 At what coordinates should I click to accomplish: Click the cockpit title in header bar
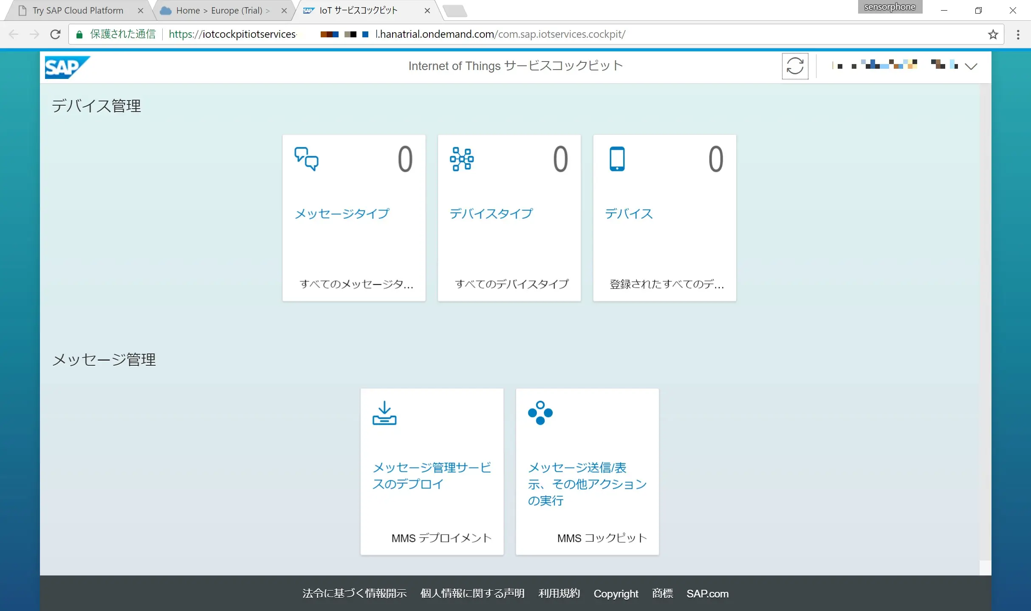point(515,66)
